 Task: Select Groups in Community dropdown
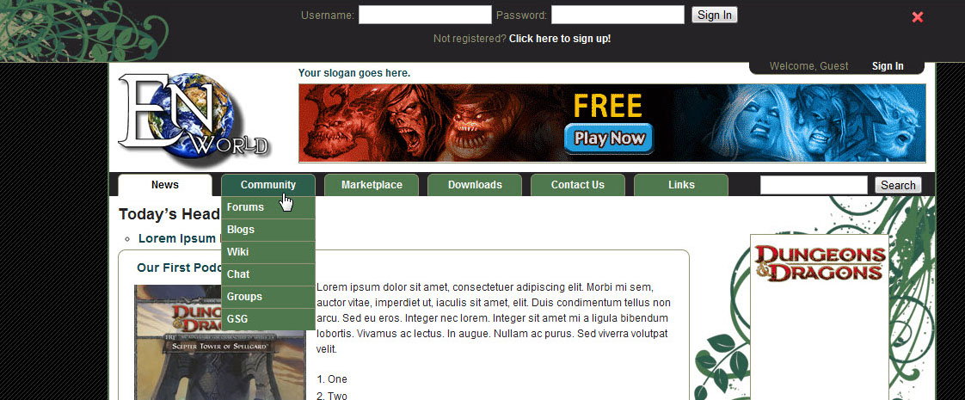[268, 297]
